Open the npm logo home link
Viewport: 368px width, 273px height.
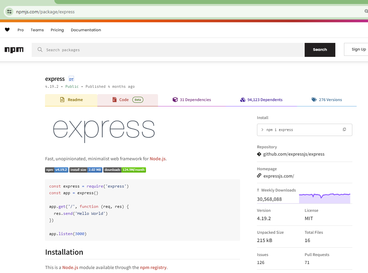coord(14,50)
